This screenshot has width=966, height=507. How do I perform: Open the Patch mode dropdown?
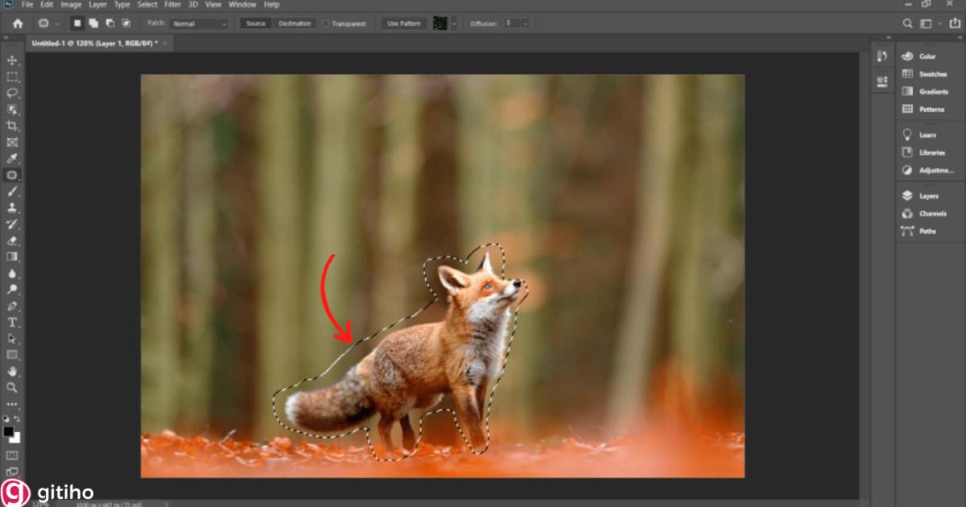(198, 23)
